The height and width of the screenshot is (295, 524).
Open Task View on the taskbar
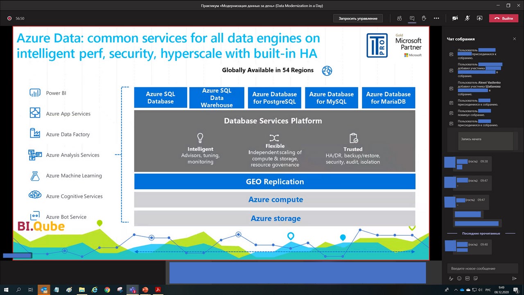(x=31, y=290)
